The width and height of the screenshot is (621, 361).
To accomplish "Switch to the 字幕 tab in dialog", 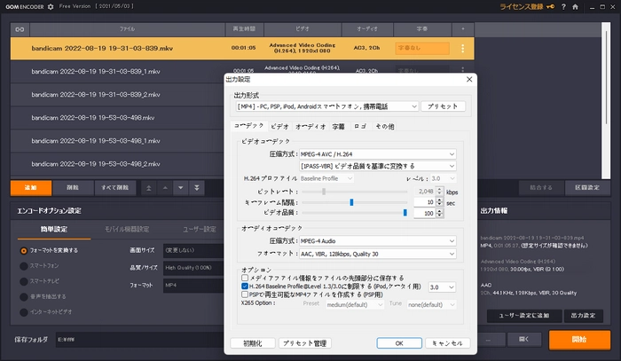I will point(338,127).
